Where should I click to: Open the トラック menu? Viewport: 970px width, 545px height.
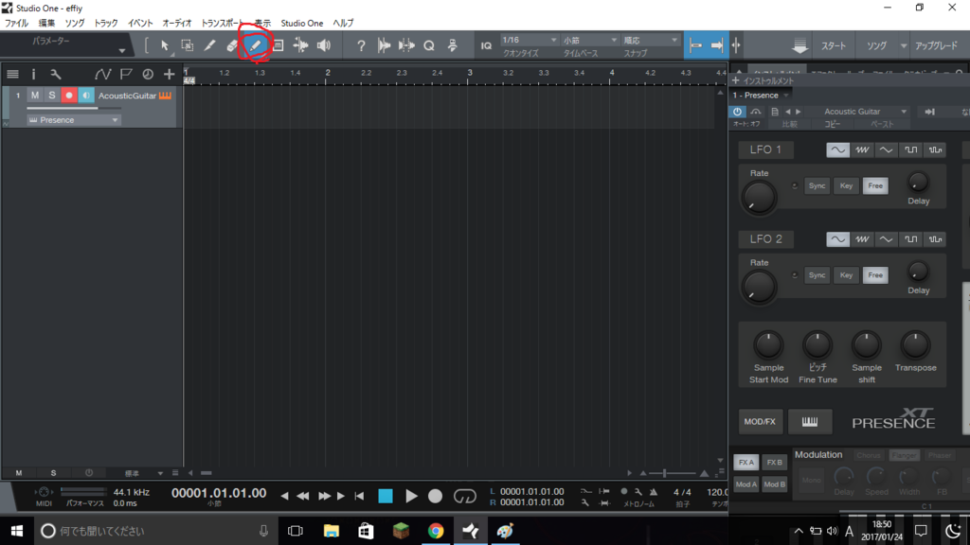106,23
